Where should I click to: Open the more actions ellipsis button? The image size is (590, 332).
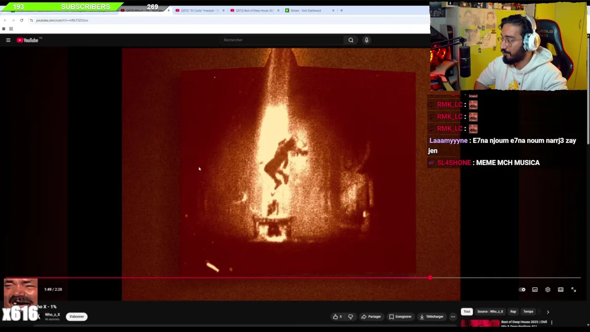(453, 317)
